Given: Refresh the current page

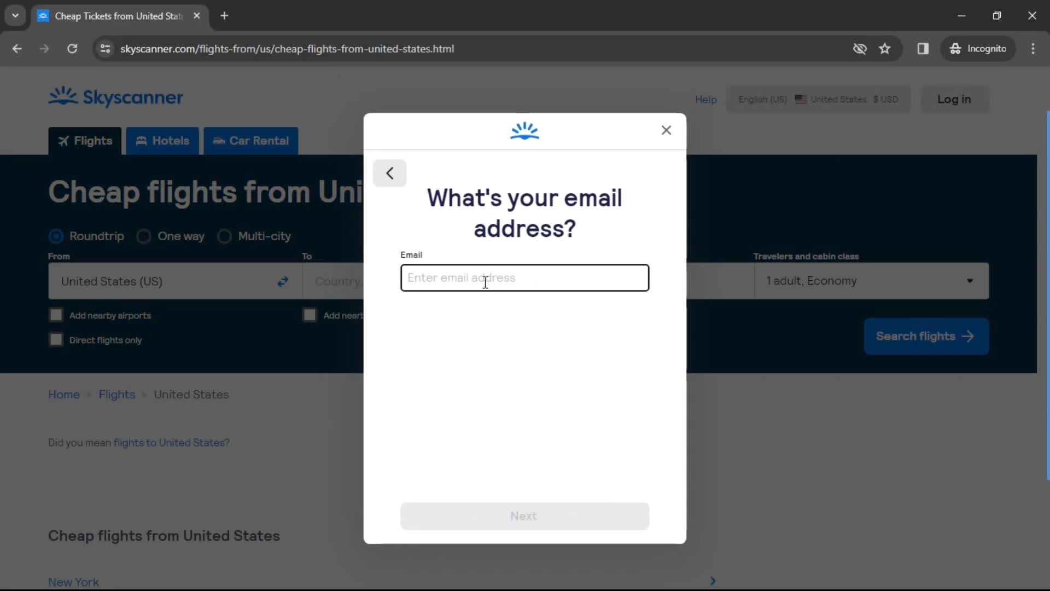Looking at the screenshot, I should click(x=72, y=49).
